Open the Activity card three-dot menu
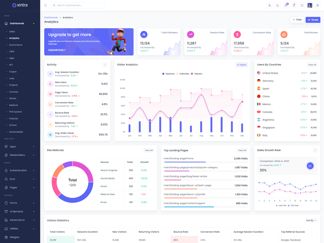This screenshot has height=243, width=324. (105, 65)
